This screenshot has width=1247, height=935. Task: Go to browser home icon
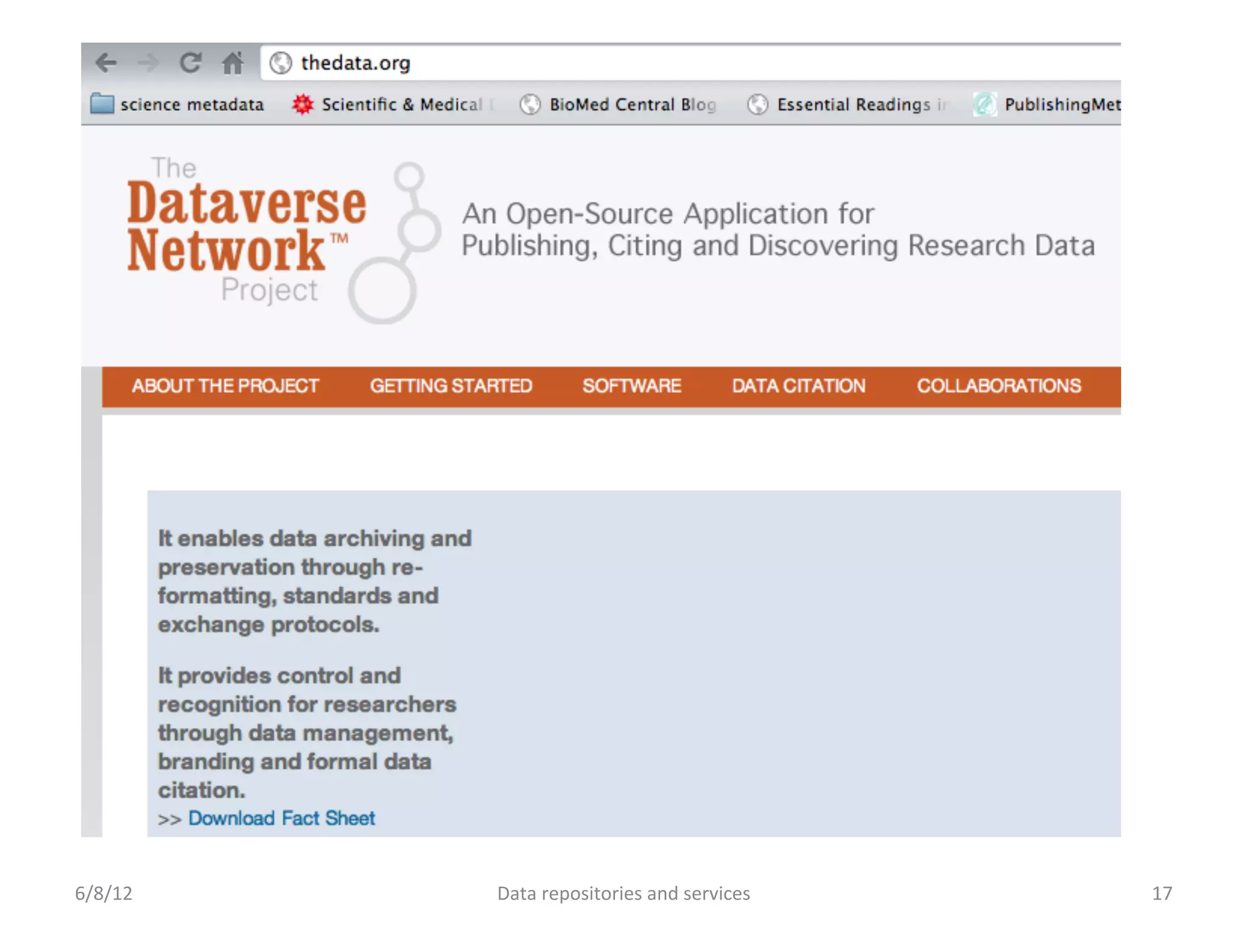click(233, 63)
